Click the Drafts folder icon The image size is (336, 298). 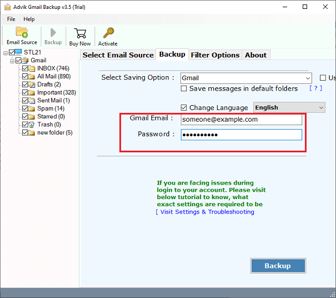click(32, 85)
